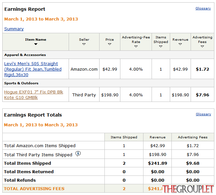
Task: Click the bold Total Items Shipped label
Action: pos(27,163)
